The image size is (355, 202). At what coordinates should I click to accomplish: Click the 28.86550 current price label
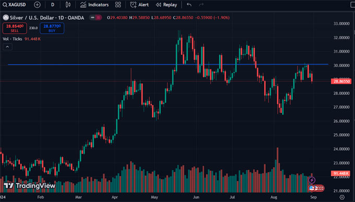point(341,81)
